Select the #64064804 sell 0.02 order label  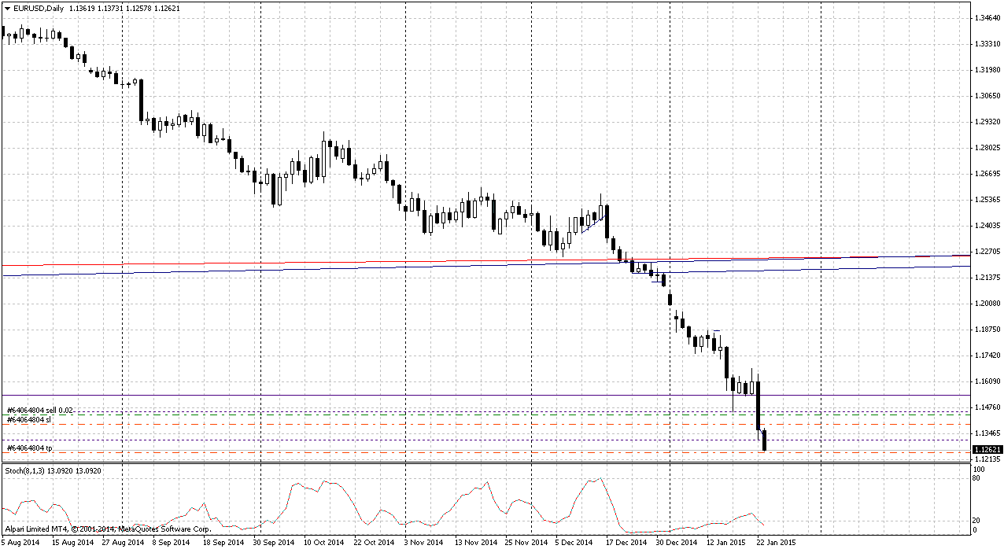coord(39,410)
